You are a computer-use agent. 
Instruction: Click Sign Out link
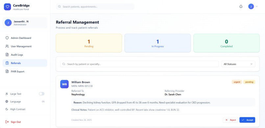click(x=16, y=122)
